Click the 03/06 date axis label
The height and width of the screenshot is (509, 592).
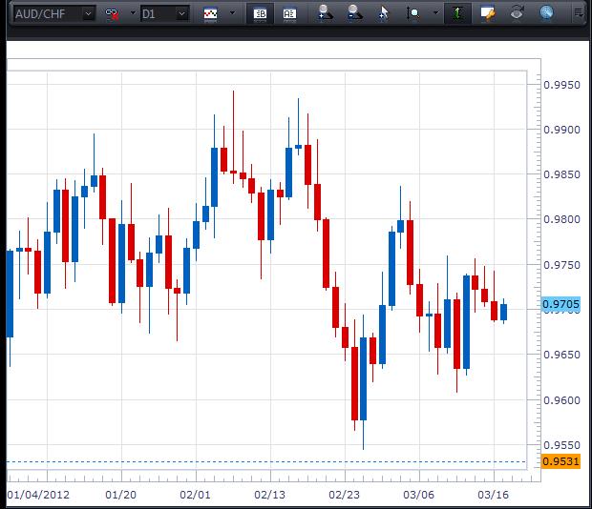pos(419,495)
